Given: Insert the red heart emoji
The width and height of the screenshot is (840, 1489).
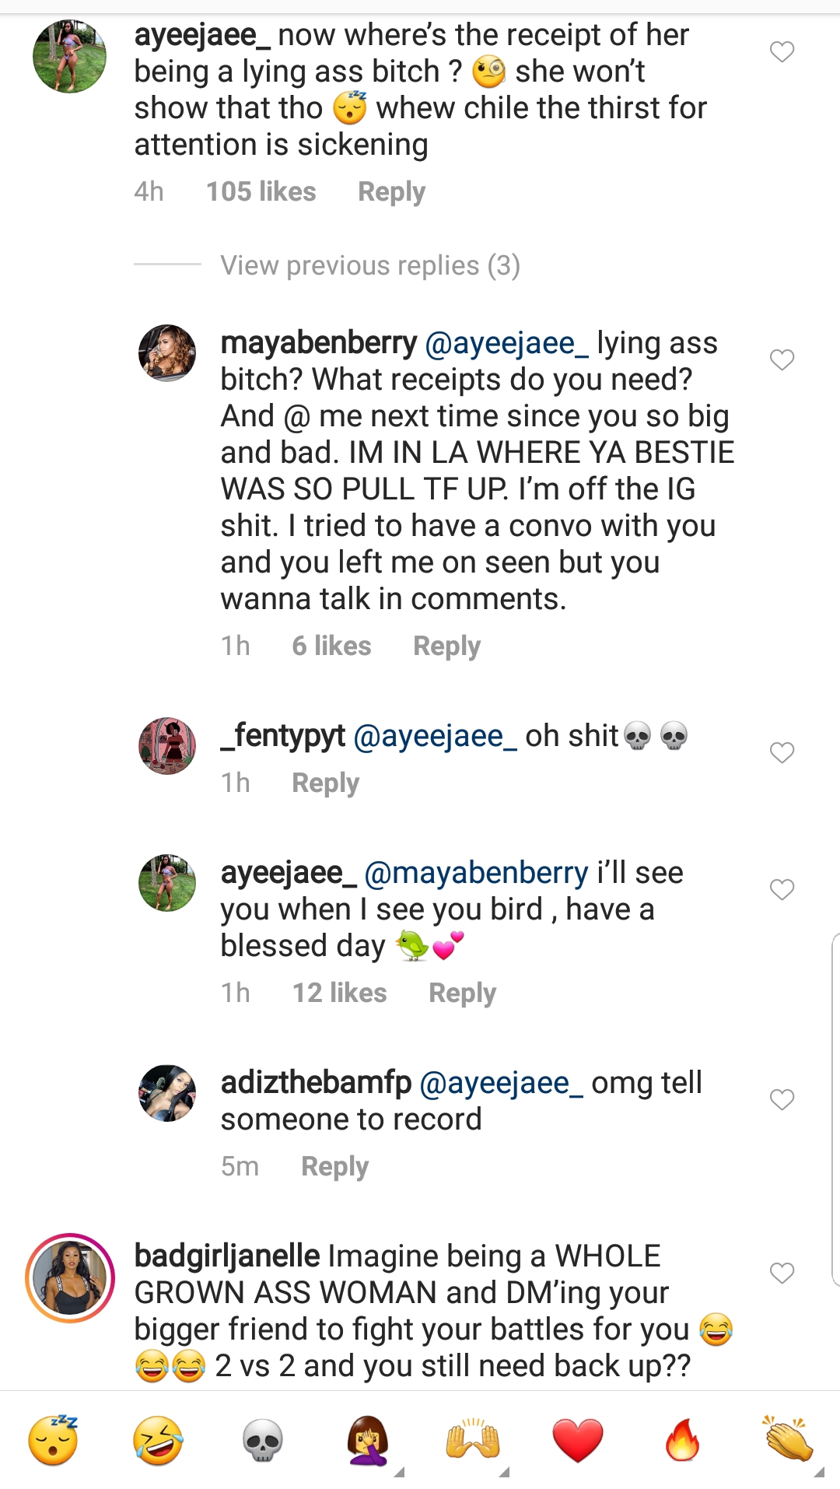Looking at the screenshot, I should [578, 1440].
